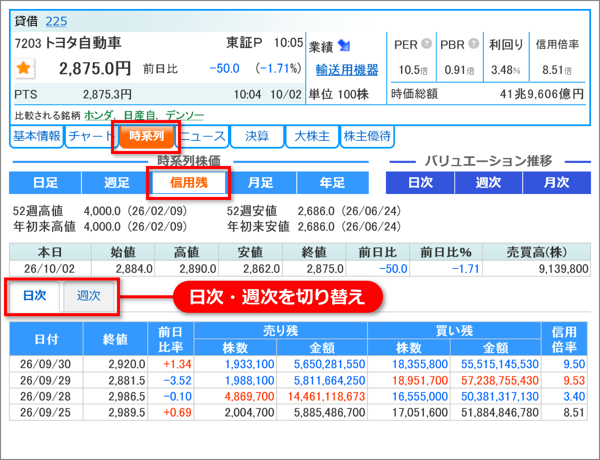Click the blue arrow icon beside 業績
The height and width of the screenshot is (460, 600).
coord(344,45)
